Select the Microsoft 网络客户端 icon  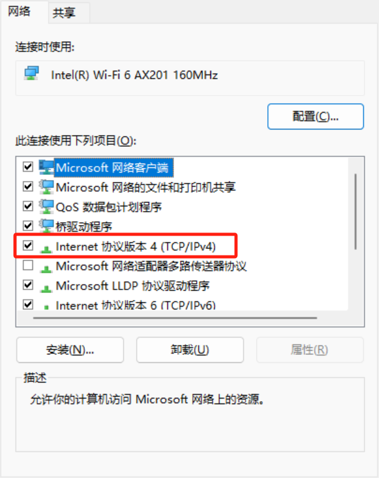[x=46, y=167]
